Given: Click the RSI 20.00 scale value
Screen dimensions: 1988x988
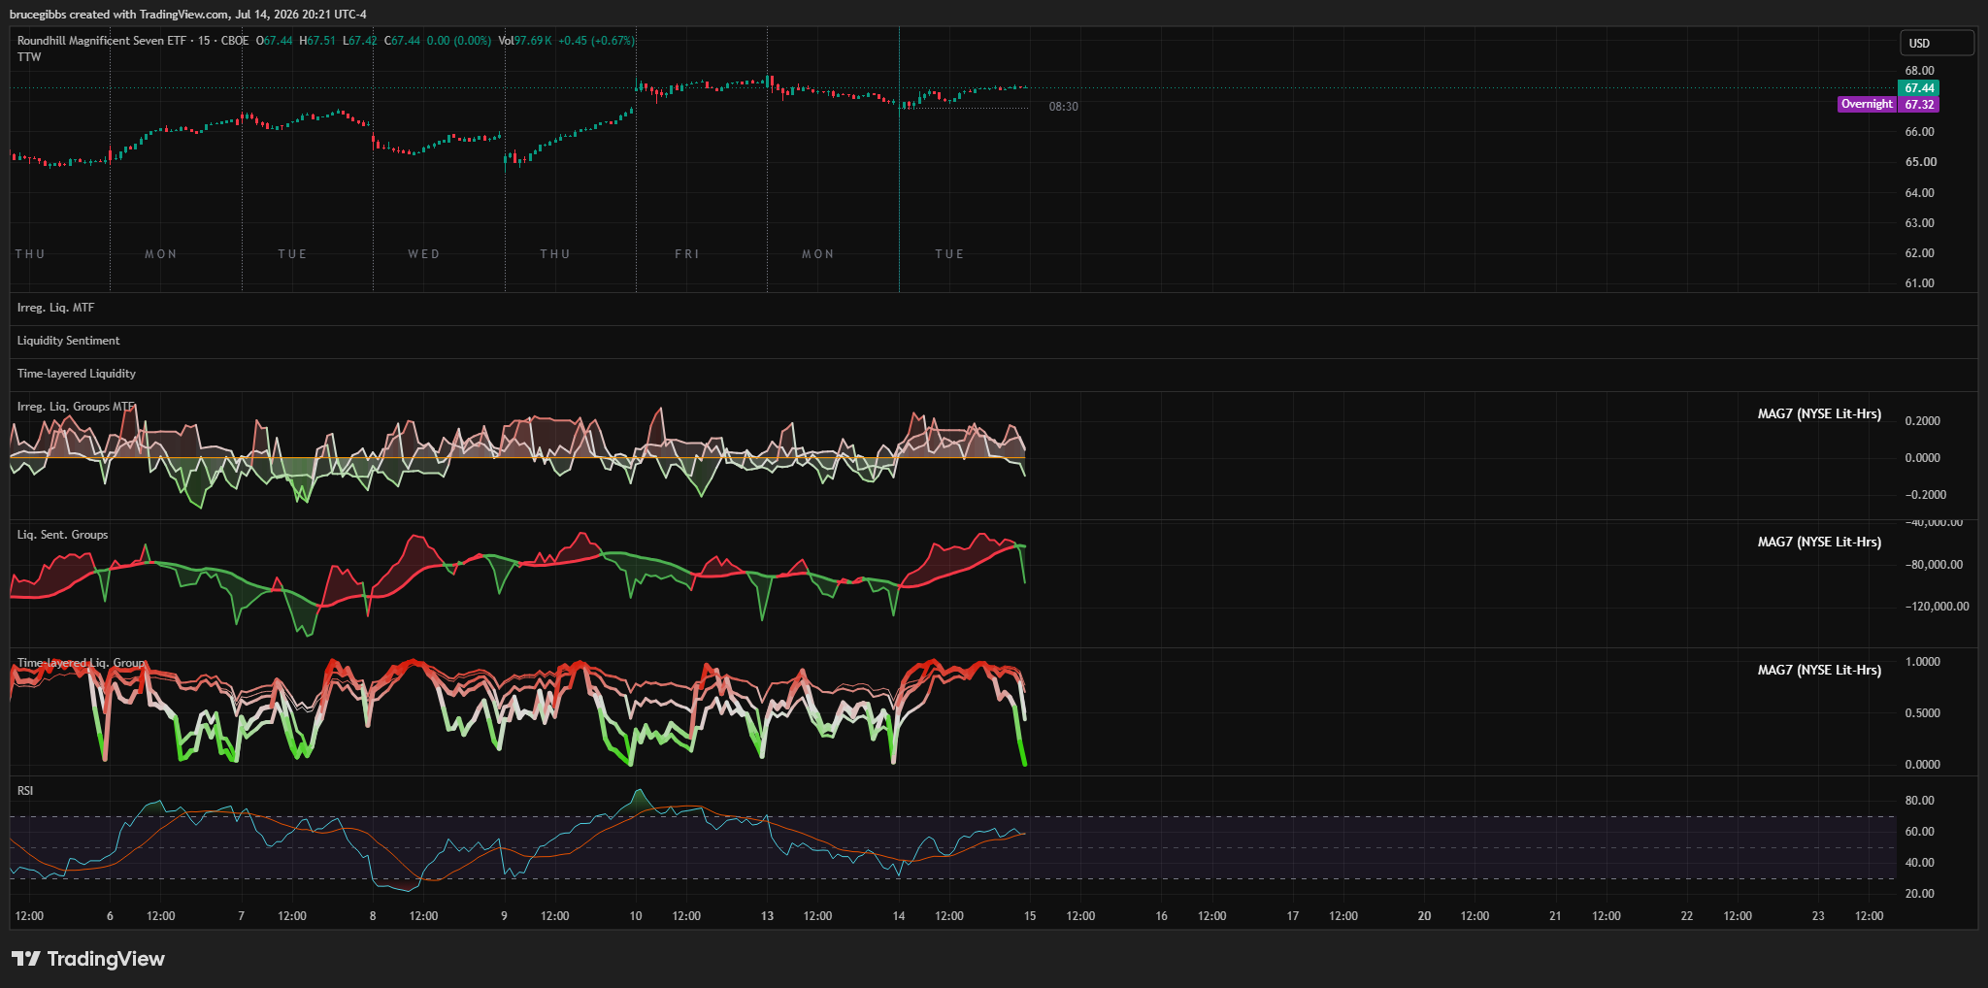Looking at the screenshot, I should coord(1919,894).
